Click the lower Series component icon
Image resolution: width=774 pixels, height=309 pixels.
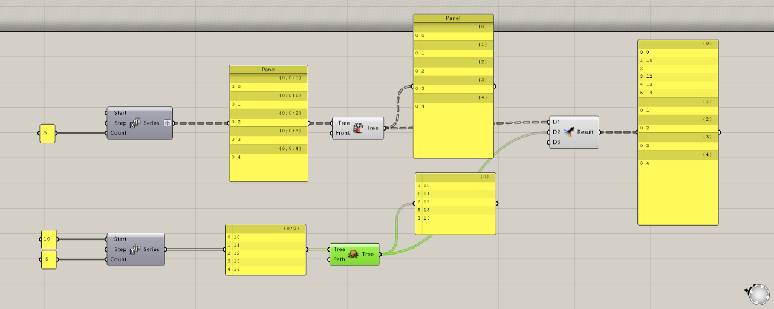click(x=135, y=249)
